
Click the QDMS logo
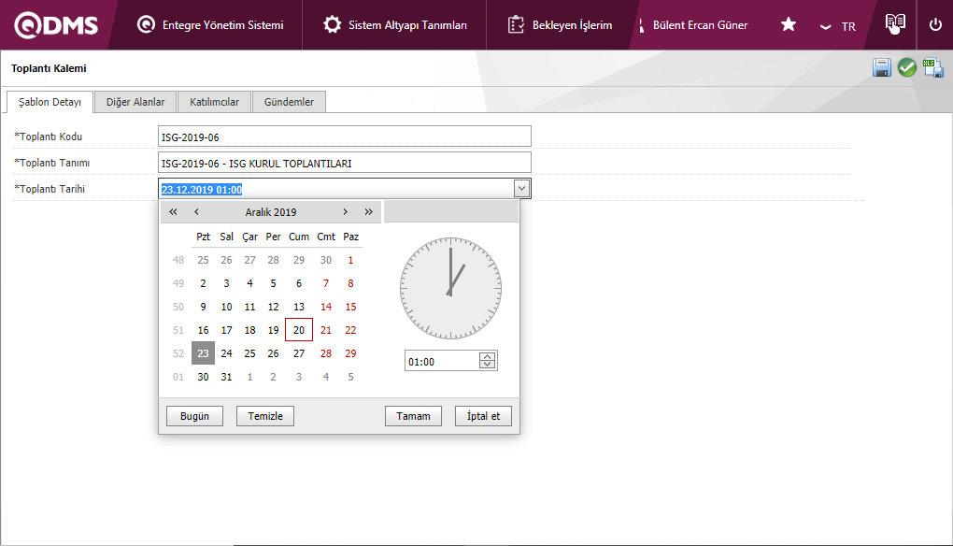(x=56, y=25)
